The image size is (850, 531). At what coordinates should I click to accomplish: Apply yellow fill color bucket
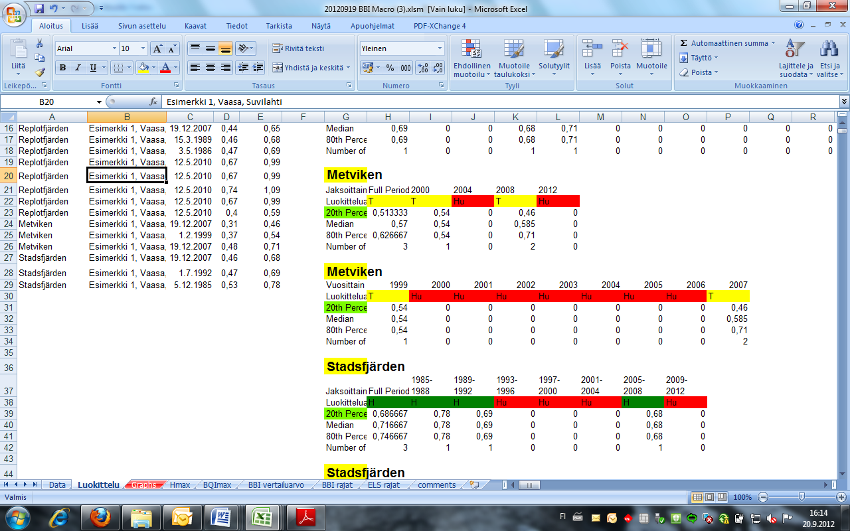143,68
